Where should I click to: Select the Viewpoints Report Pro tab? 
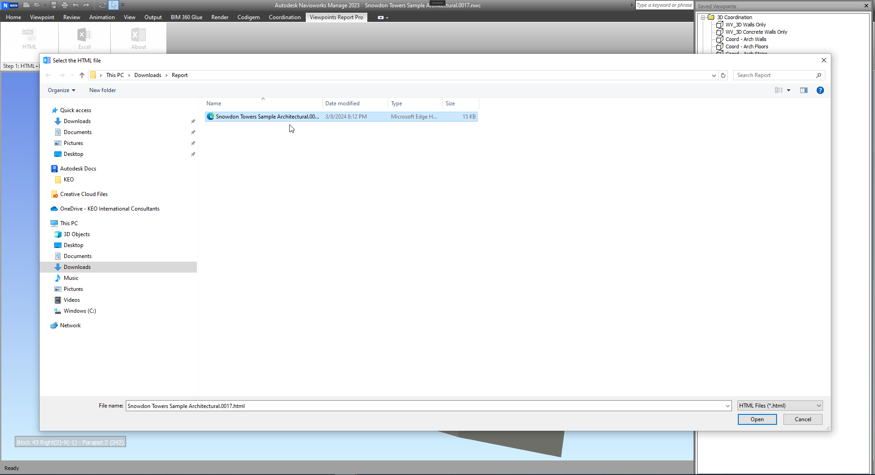tap(336, 17)
